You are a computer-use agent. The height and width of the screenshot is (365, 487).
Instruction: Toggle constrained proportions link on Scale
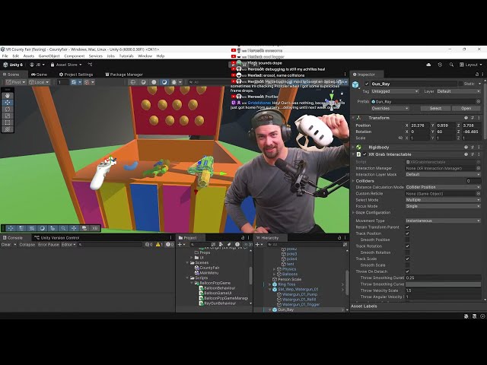tap(400, 138)
